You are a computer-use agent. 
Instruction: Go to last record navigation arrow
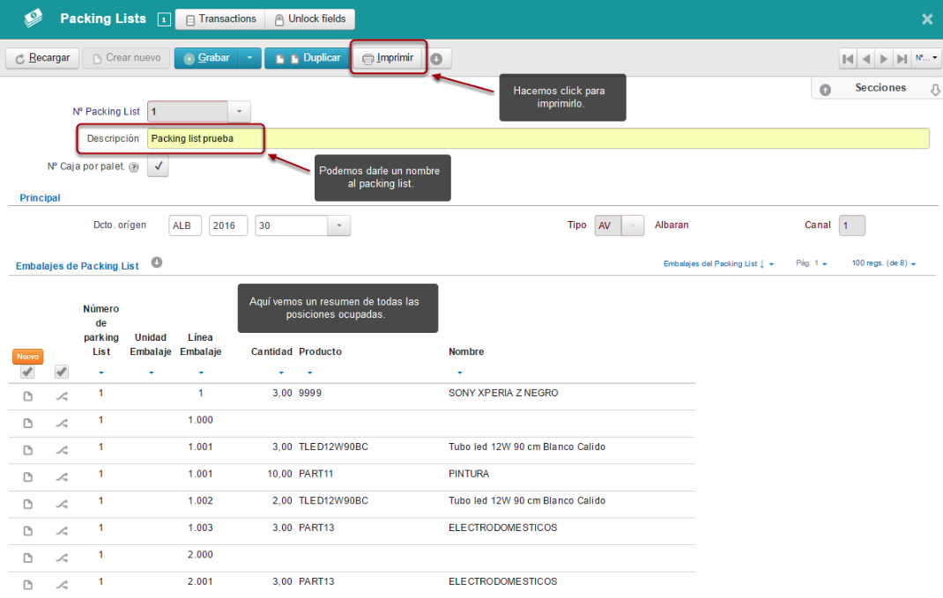902,59
